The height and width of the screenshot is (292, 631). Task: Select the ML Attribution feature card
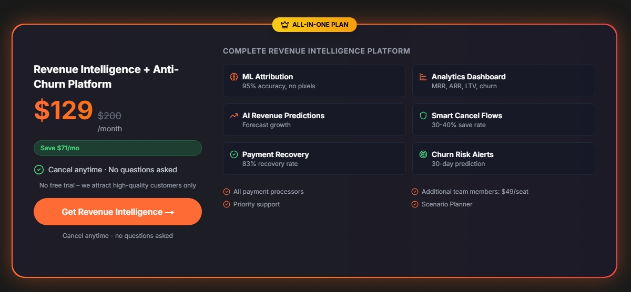(x=314, y=81)
